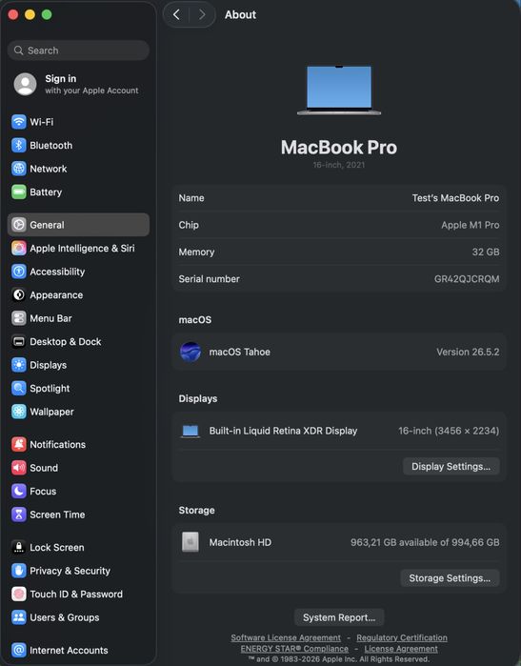This screenshot has height=666, width=521.
Task: Click 963,21 GB available of 994,66 GB
Action: (x=425, y=542)
